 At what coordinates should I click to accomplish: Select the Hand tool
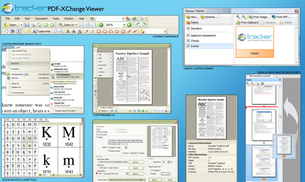pyautogui.click(x=6, y=31)
